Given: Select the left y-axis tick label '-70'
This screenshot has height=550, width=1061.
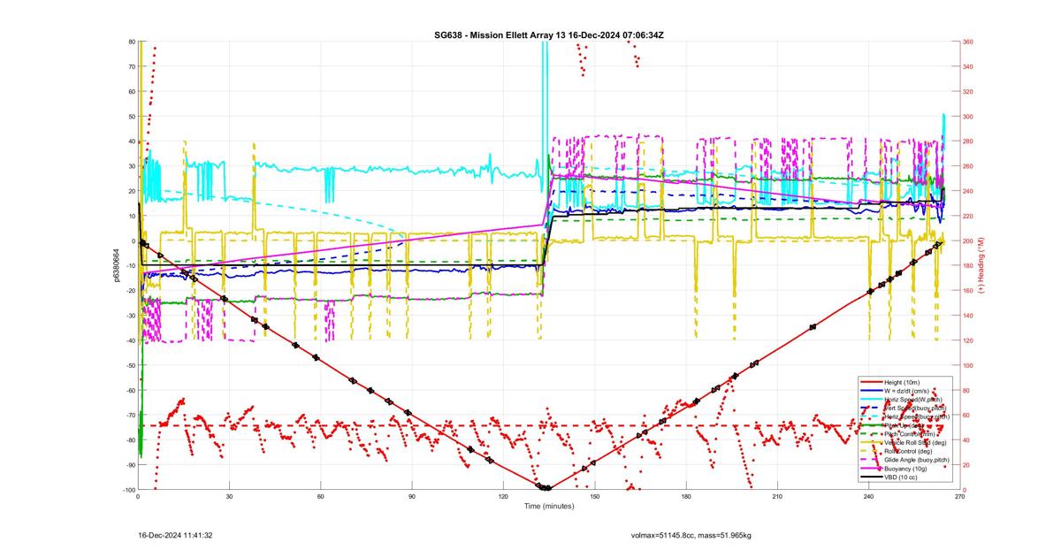Looking at the screenshot, I should coord(130,416).
